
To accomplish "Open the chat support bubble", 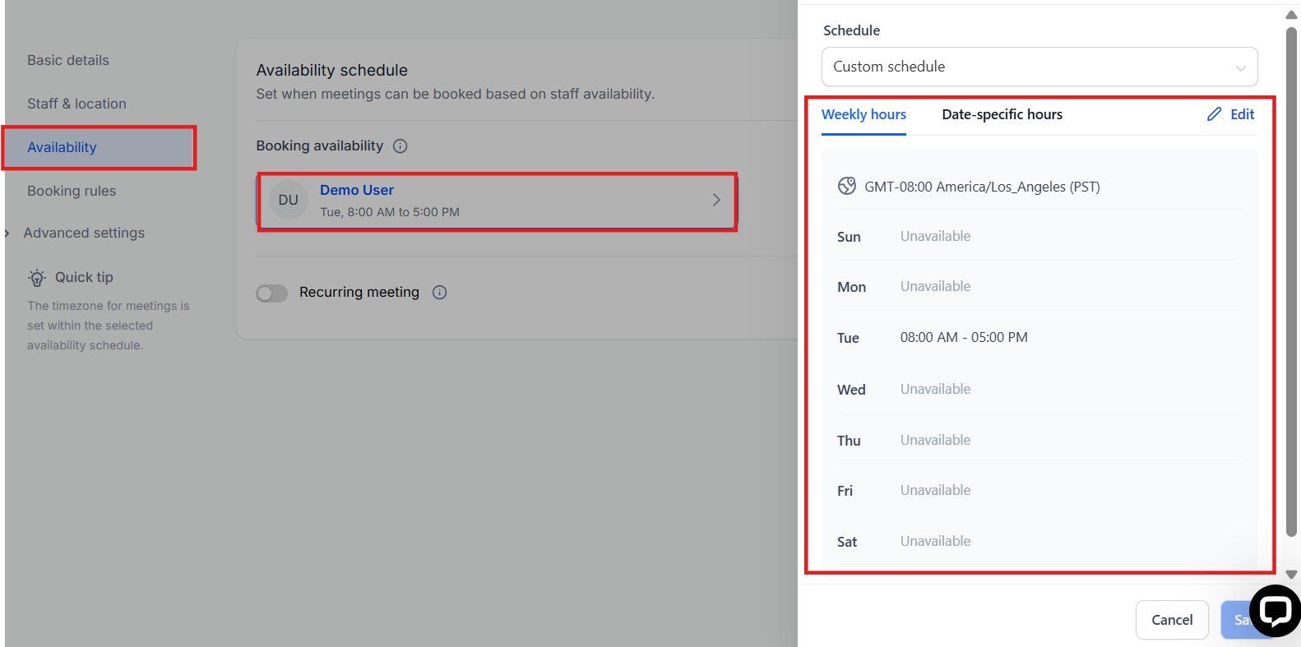I will pos(1274,611).
